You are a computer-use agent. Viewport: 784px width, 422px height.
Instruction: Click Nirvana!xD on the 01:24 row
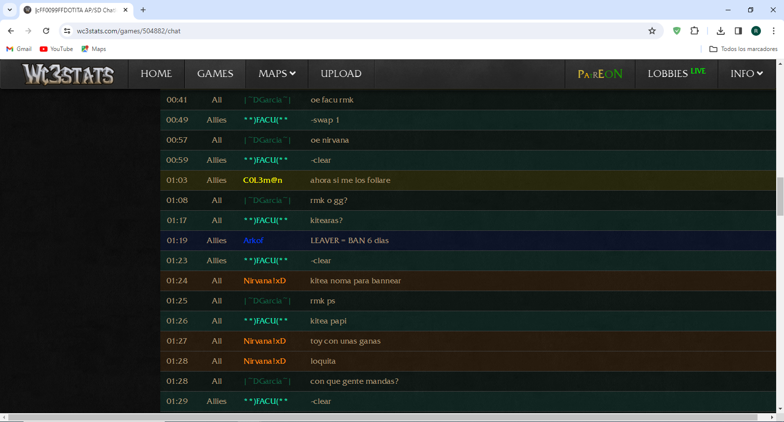coord(265,281)
